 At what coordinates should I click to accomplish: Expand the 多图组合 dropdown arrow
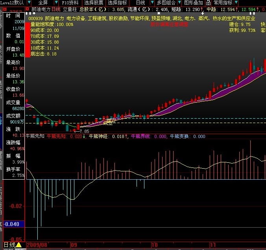click(x=179, y=2)
